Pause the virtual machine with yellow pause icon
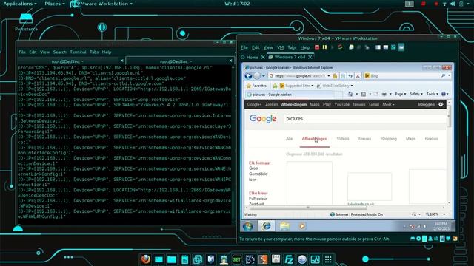Viewport: 474px width, 266px height. point(324,47)
